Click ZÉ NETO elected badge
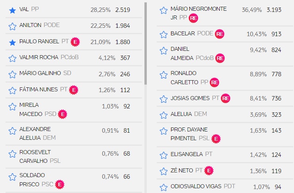294x193 pixels. 209,171
